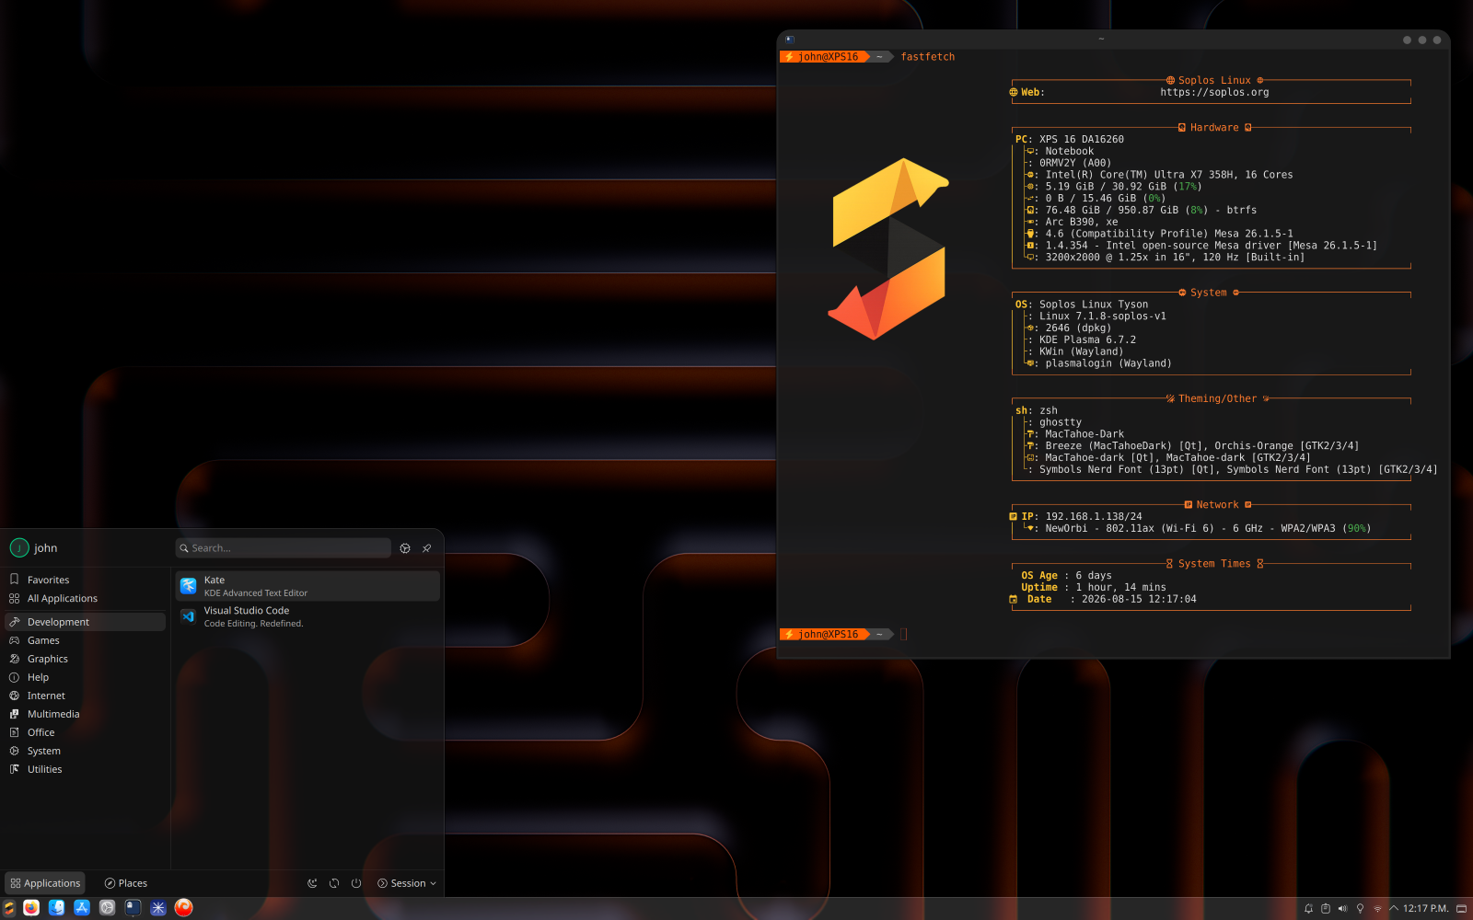
Task: Click the john user avatar
Action: 19,548
